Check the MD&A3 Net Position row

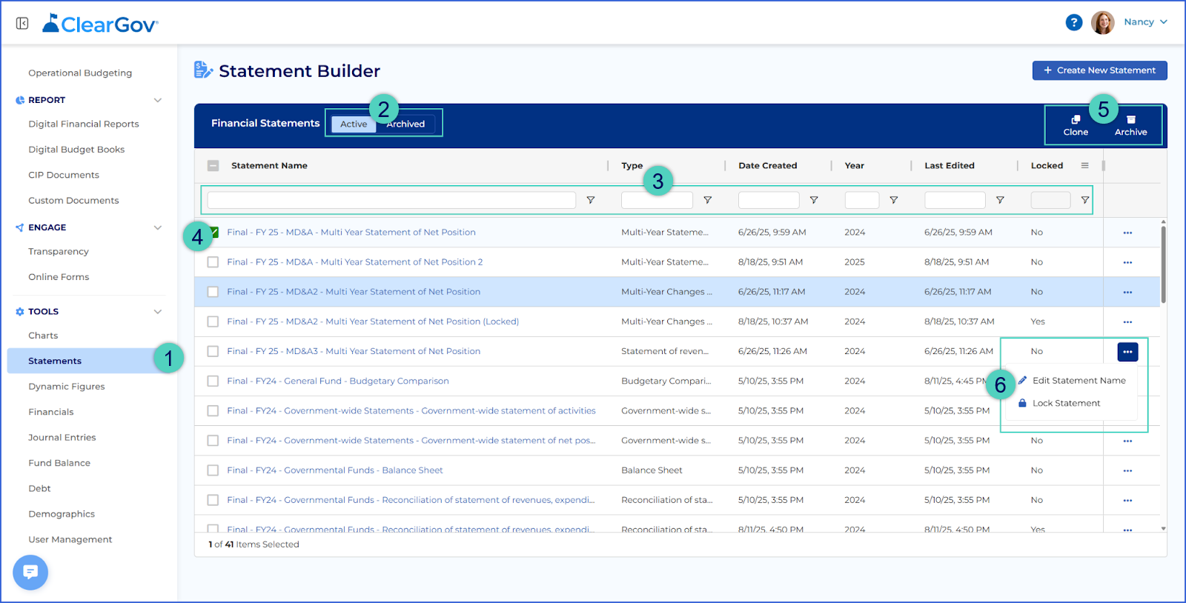click(x=213, y=351)
